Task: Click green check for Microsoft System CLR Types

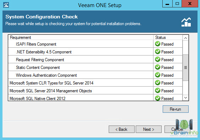Action: [158, 83]
